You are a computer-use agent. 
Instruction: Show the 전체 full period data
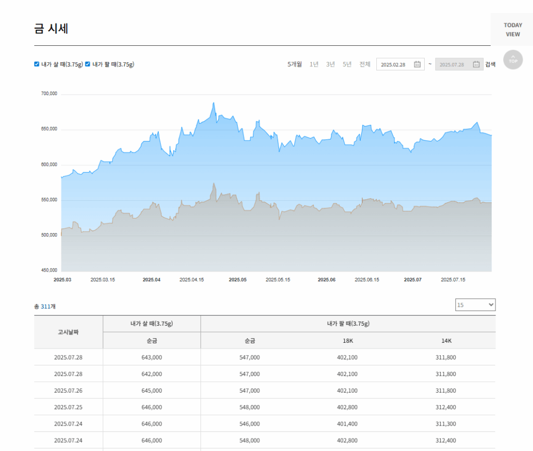click(365, 65)
